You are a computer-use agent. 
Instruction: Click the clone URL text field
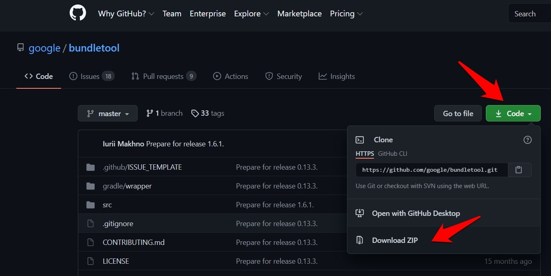pos(432,170)
